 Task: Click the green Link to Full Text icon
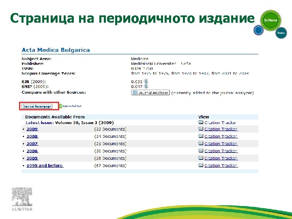click(61, 106)
